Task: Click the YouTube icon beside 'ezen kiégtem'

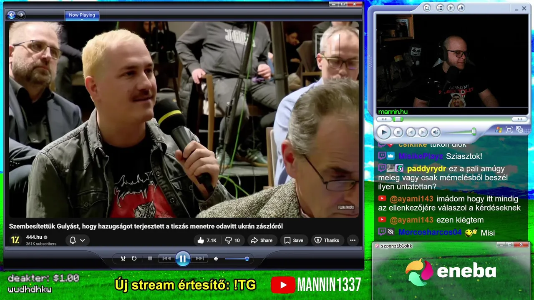Action: (x=382, y=220)
